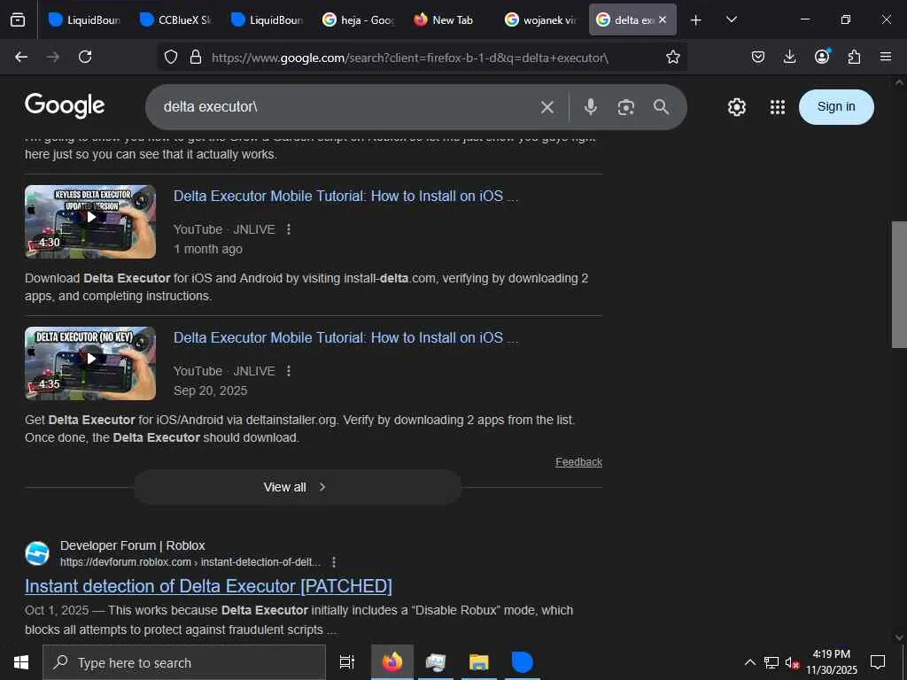Open Pocket save icon

pyautogui.click(x=758, y=57)
